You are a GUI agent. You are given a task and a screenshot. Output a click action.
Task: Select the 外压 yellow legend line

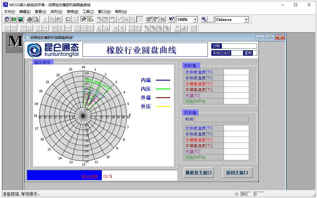(x=163, y=106)
